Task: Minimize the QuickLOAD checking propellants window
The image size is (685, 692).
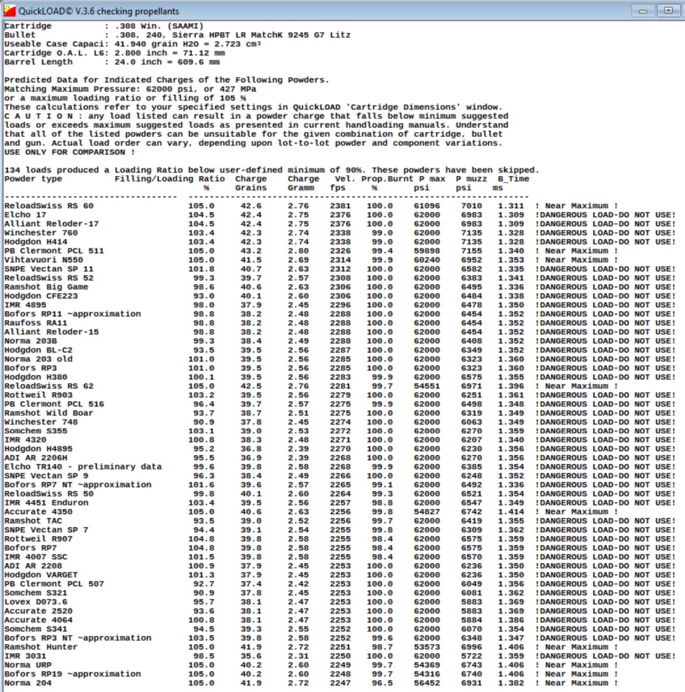Action: (x=643, y=11)
